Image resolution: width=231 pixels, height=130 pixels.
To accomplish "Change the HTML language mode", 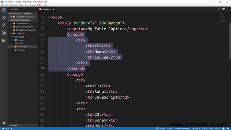I will coord(217,129).
